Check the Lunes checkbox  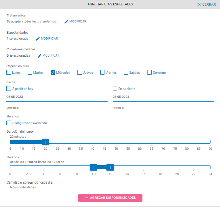9,72
